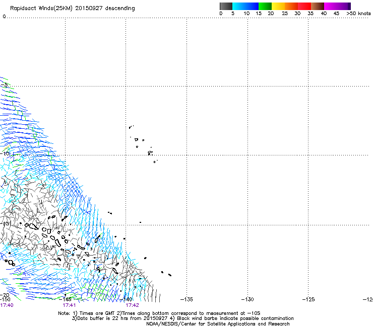Screen dimensions: 373x327
Task: Click the brown 35-40 knots legend swatch
Action: click(318, 6)
